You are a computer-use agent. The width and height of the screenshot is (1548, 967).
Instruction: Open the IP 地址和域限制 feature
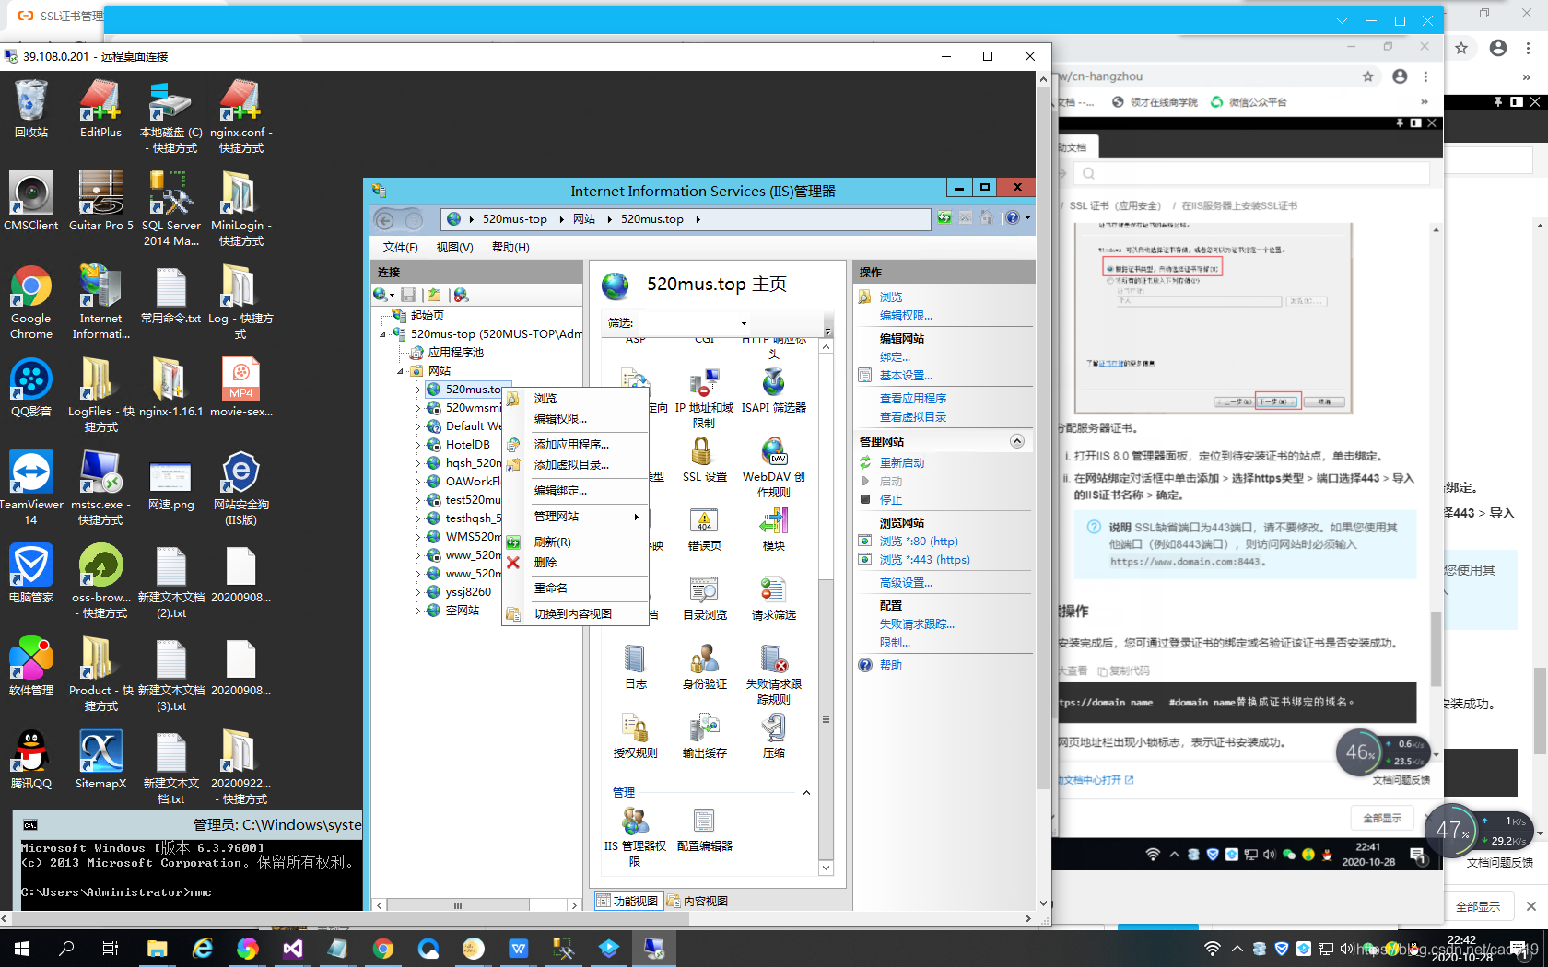pos(704,397)
